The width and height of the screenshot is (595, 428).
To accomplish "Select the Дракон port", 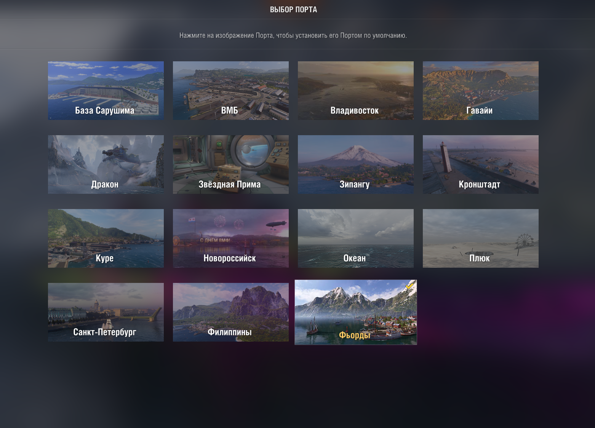I will pyautogui.click(x=106, y=164).
